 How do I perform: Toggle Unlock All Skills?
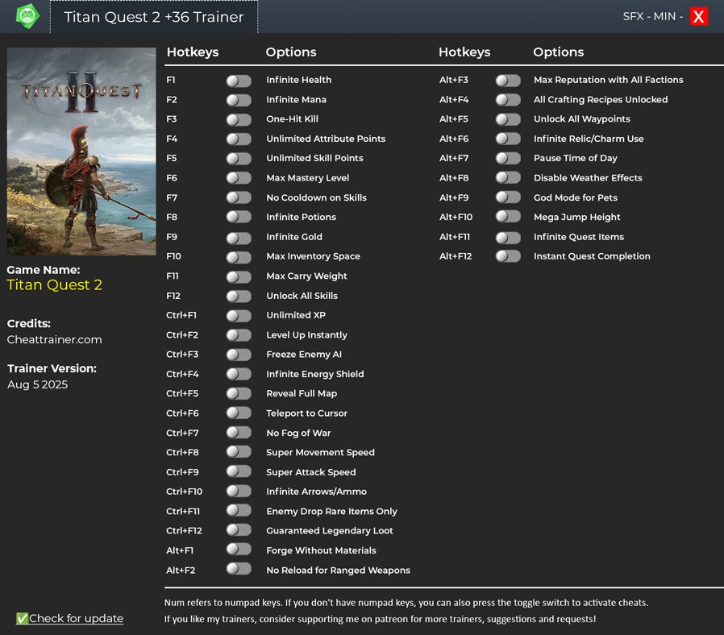[x=239, y=297]
